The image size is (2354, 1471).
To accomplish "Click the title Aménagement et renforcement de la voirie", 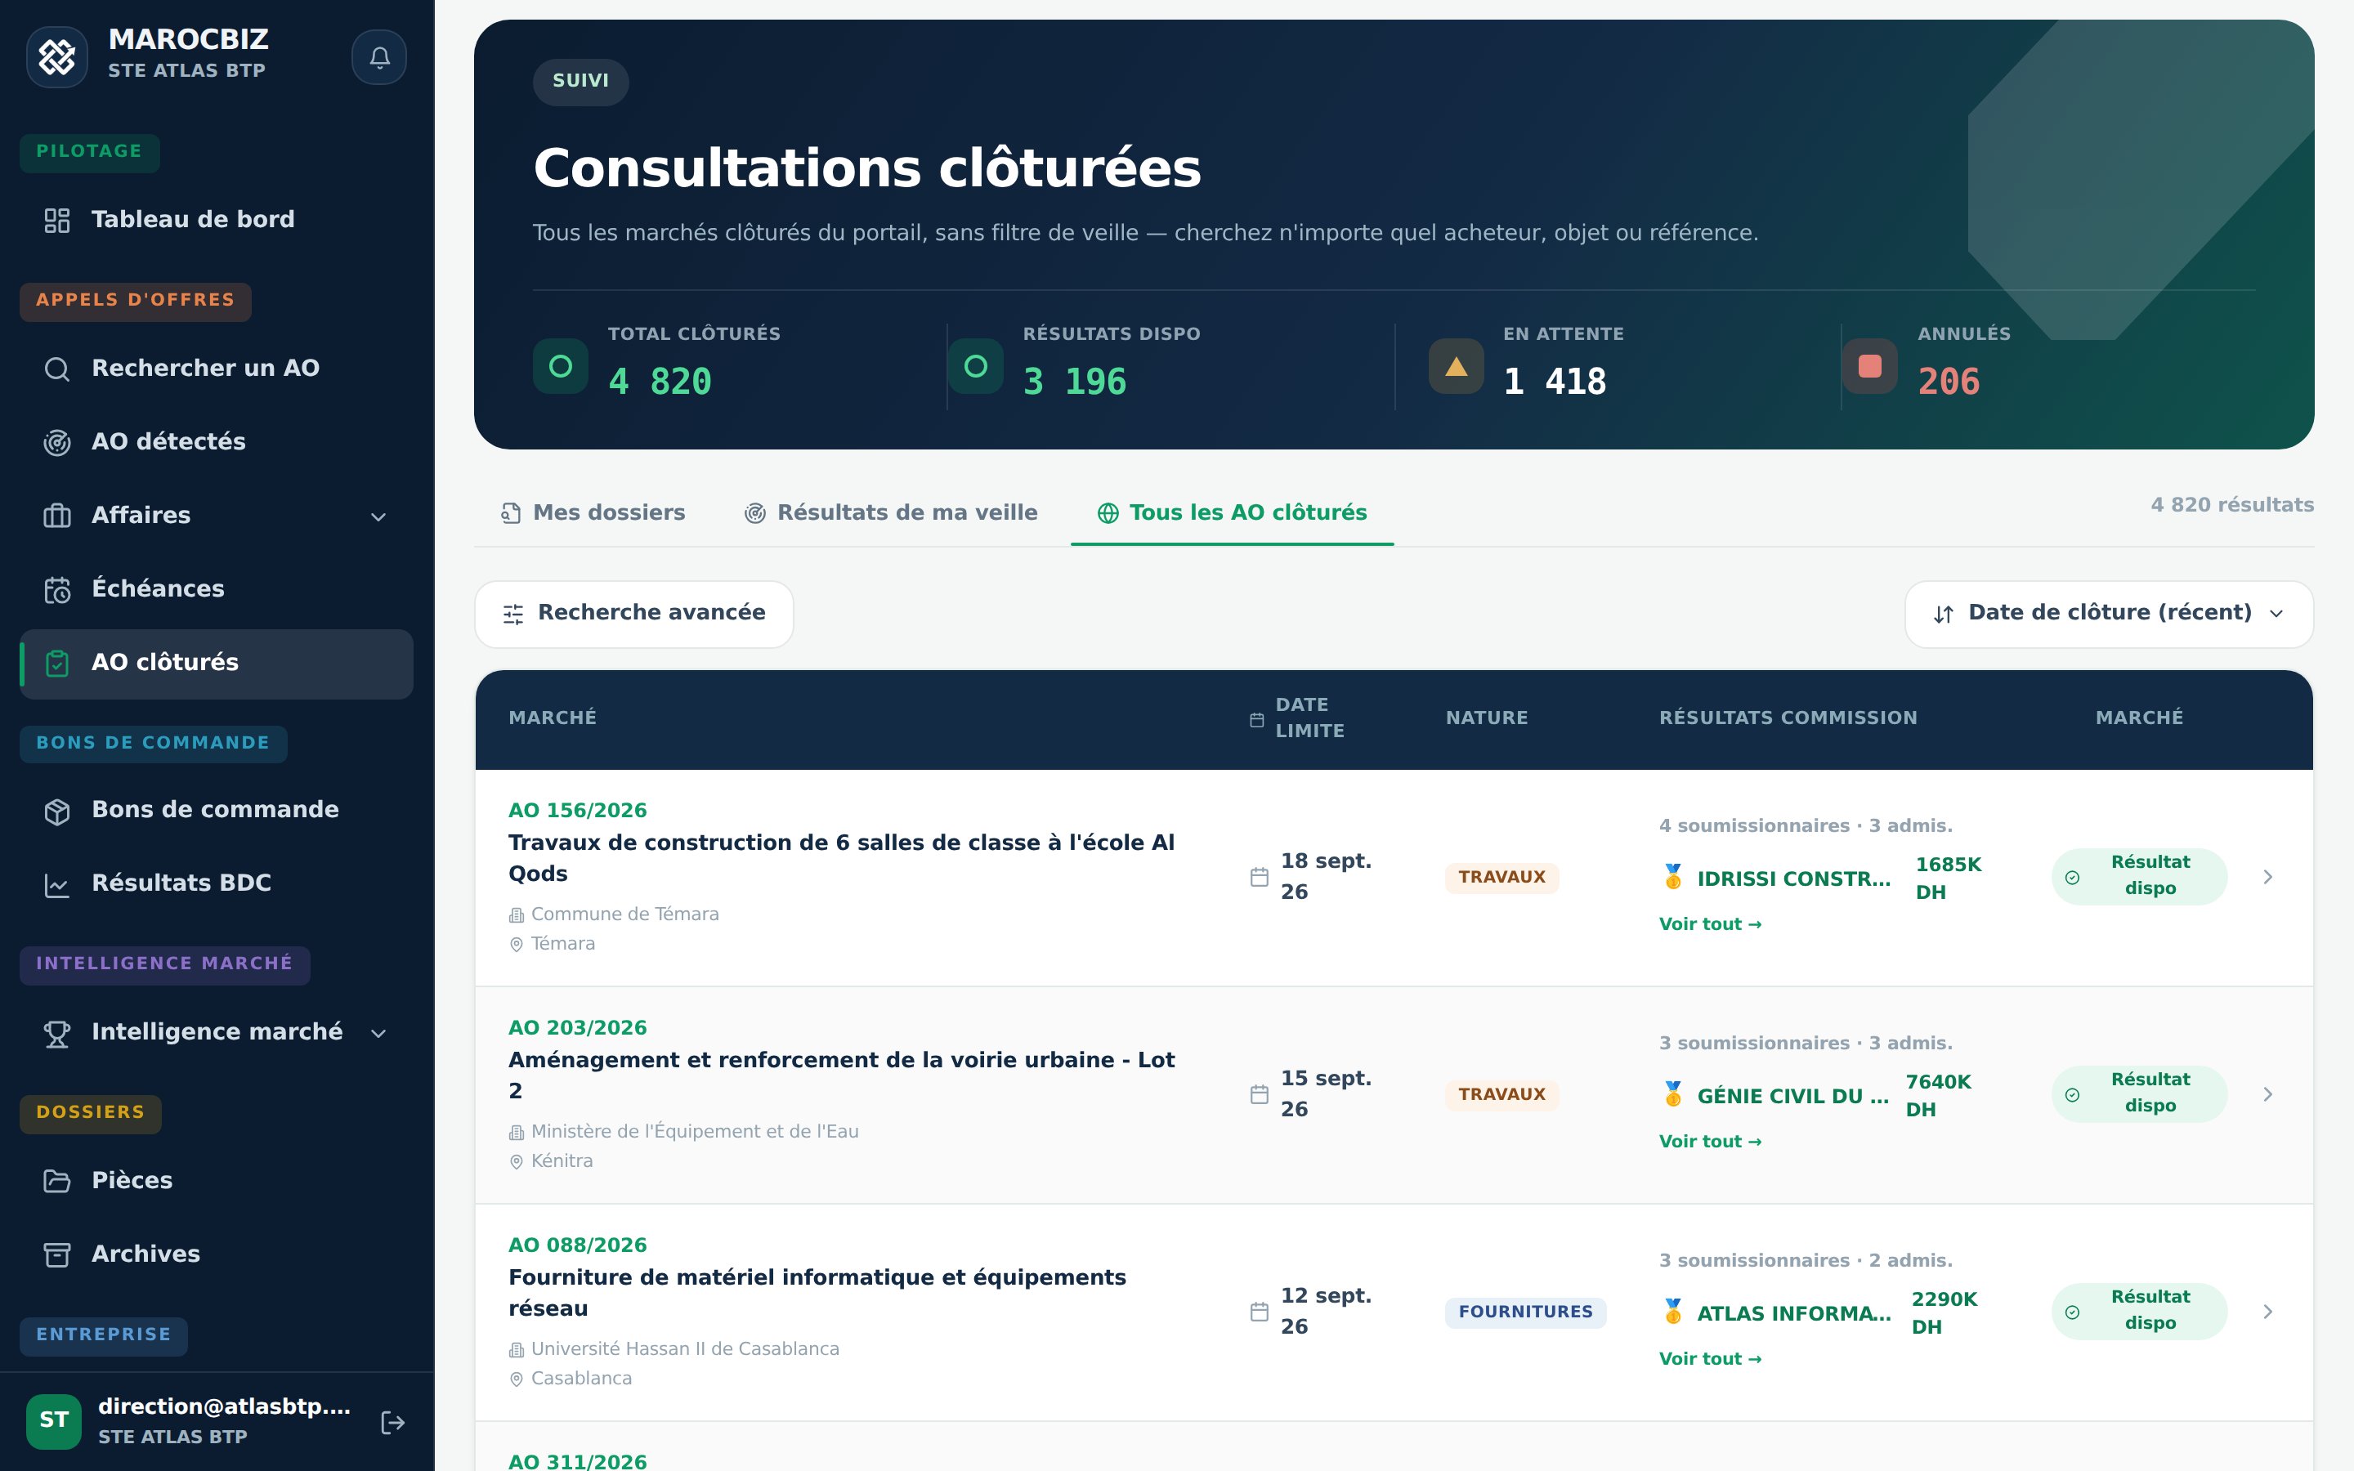I will pos(841,1076).
